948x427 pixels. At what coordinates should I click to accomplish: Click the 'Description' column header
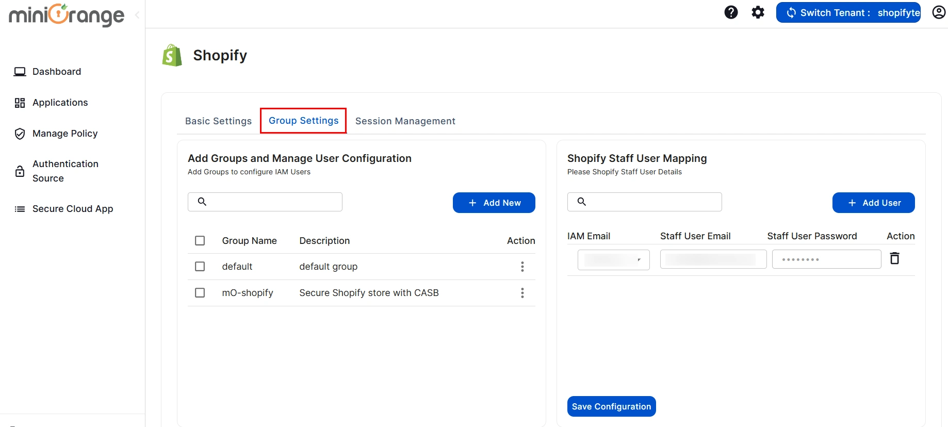coord(324,241)
